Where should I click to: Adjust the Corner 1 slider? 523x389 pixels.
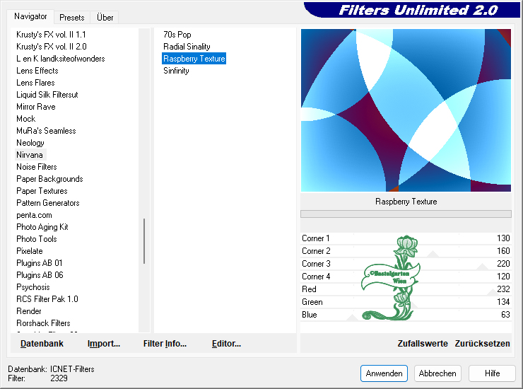pos(406,238)
